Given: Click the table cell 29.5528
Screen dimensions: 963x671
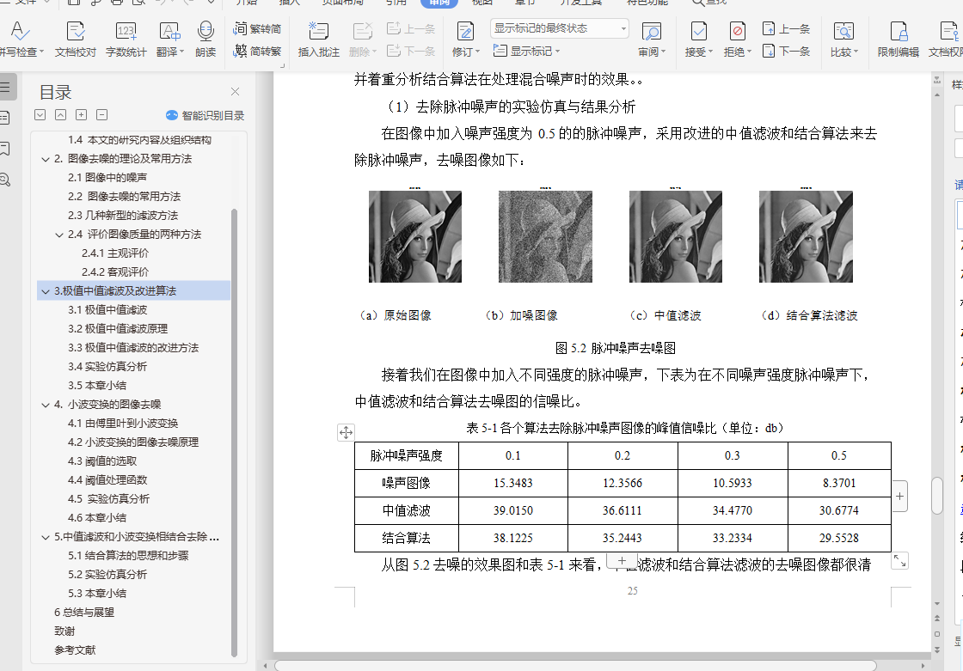Looking at the screenshot, I should [839, 539].
